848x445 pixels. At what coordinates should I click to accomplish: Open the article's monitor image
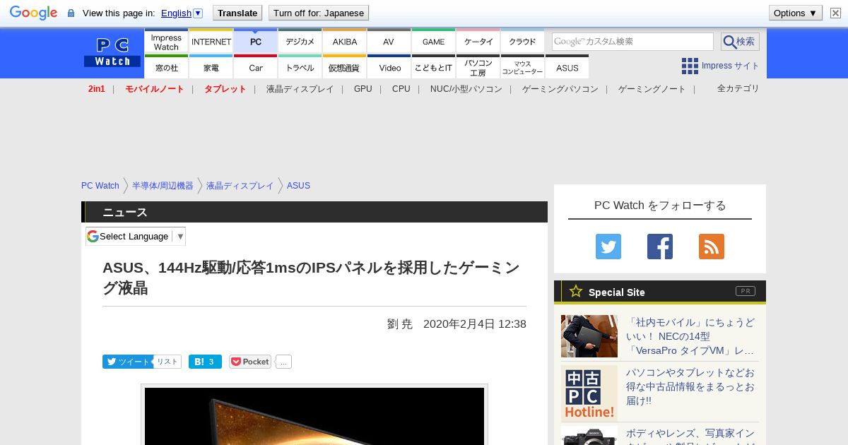point(314,415)
